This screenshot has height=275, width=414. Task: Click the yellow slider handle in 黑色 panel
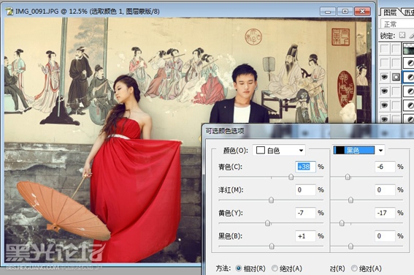[x=342, y=223]
